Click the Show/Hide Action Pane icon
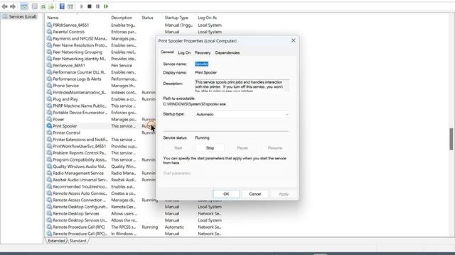This screenshot has height=255, width=455. pos(70,6)
